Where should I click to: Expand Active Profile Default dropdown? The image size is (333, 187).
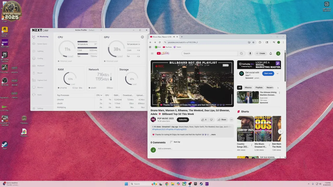[95, 30]
